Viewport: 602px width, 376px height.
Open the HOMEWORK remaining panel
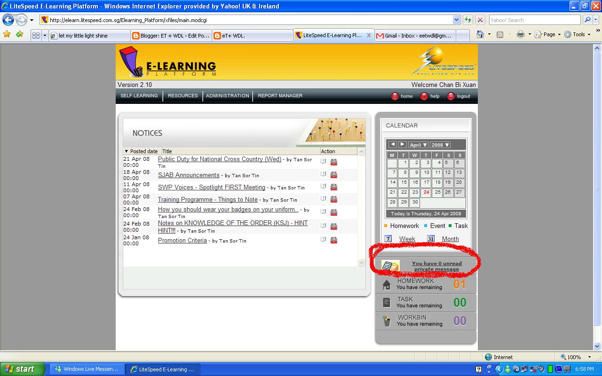426,284
